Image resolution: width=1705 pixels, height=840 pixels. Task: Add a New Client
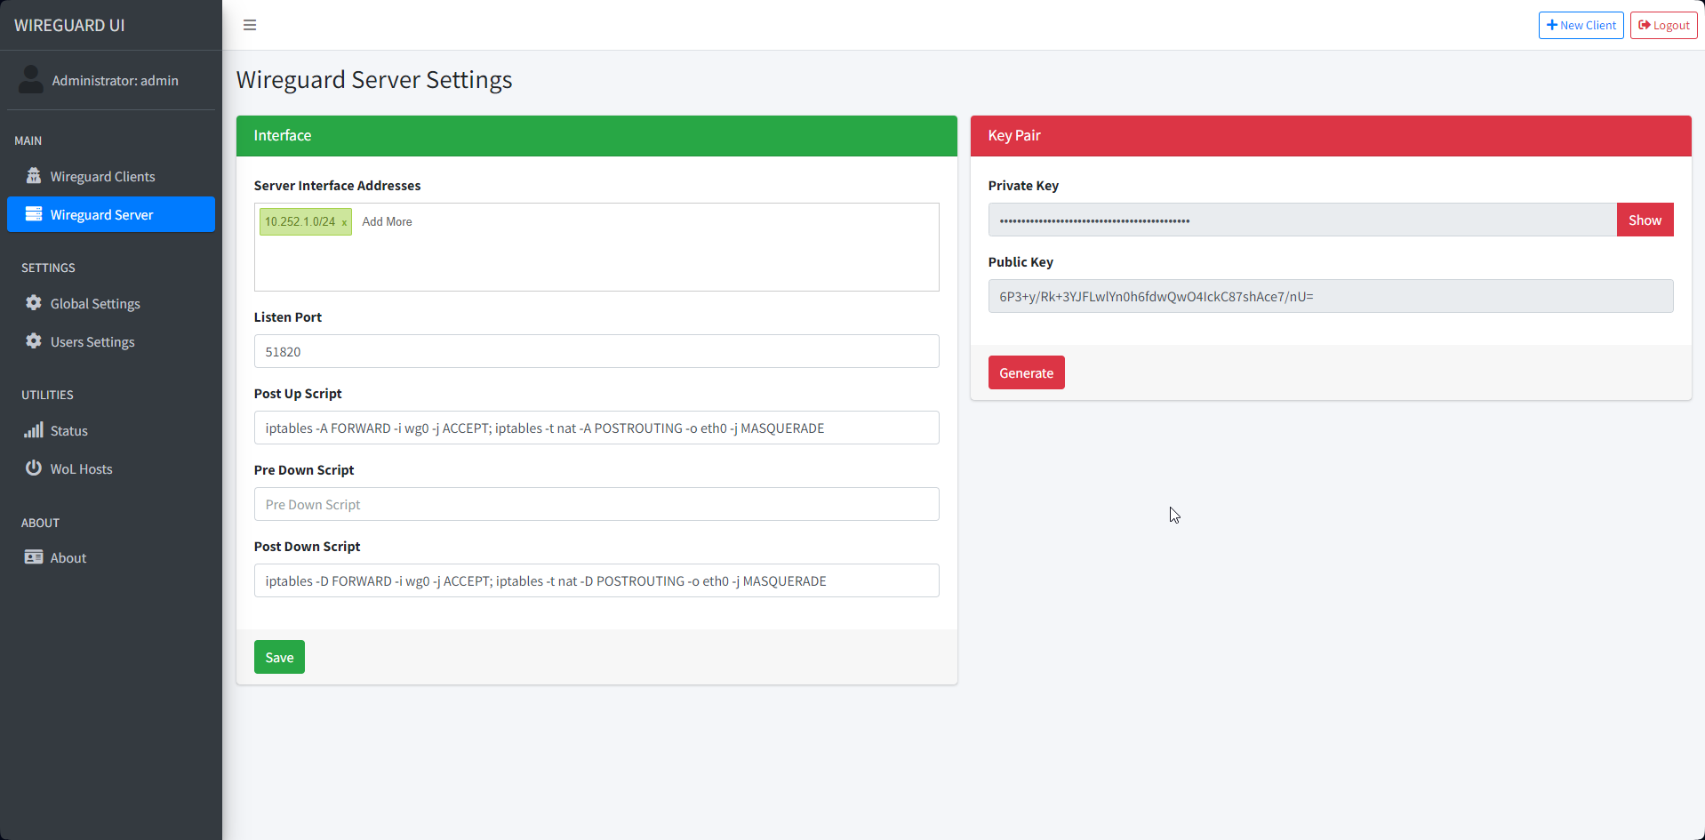tap(1581, 25)
